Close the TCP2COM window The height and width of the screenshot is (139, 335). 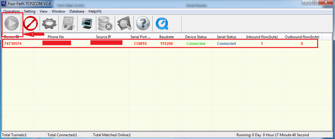tap(325, 2)
